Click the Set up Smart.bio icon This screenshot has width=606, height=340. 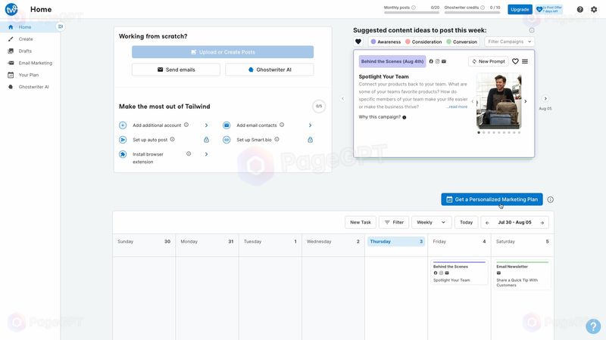(x=226, y=140)
